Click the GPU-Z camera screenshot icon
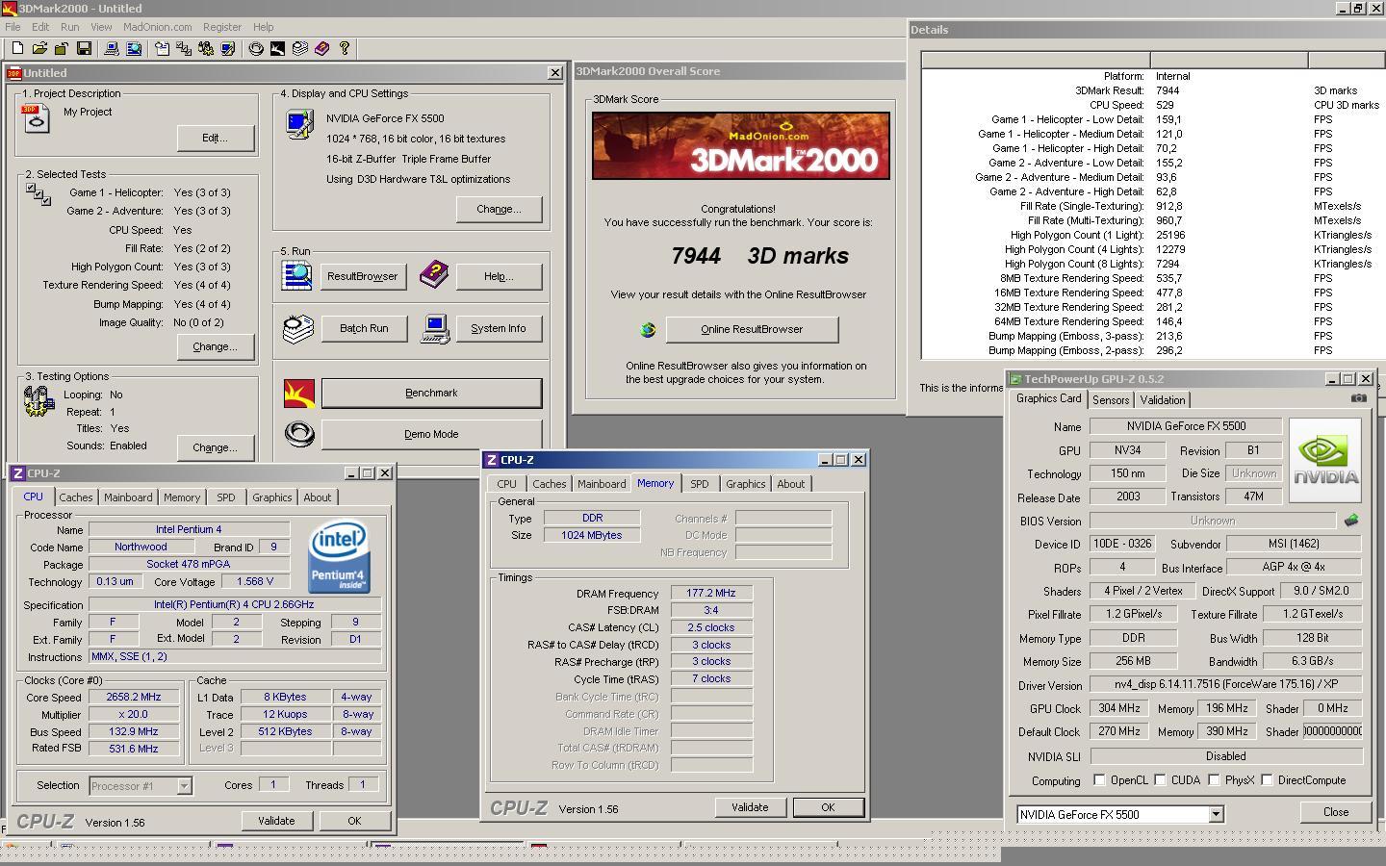The image size is (1386, 866). click(x=1358, y=397)
